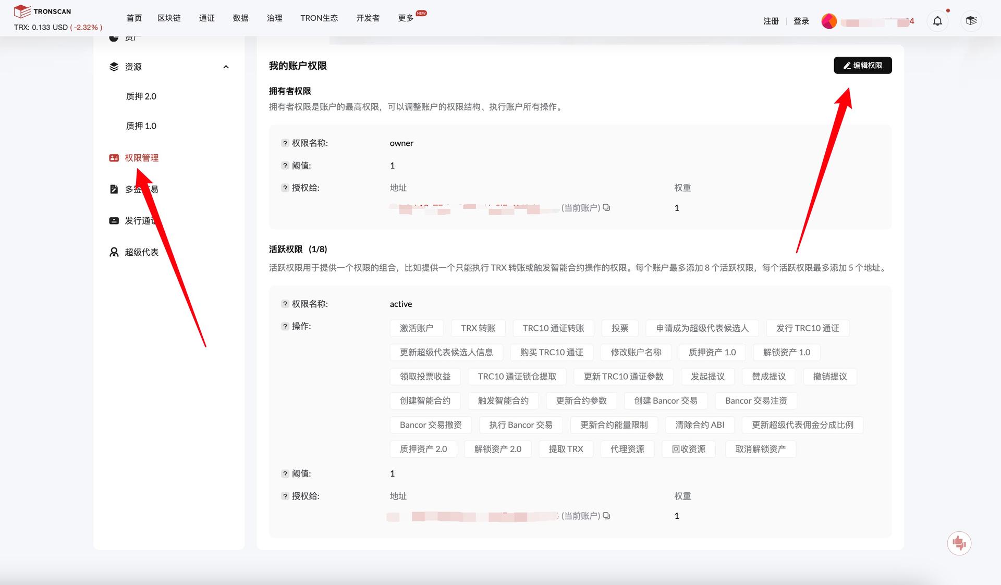The height and width of the screenshot is (585, 1001).
Task: Click the 激活账户 operation tag
Action: (417, 328)
